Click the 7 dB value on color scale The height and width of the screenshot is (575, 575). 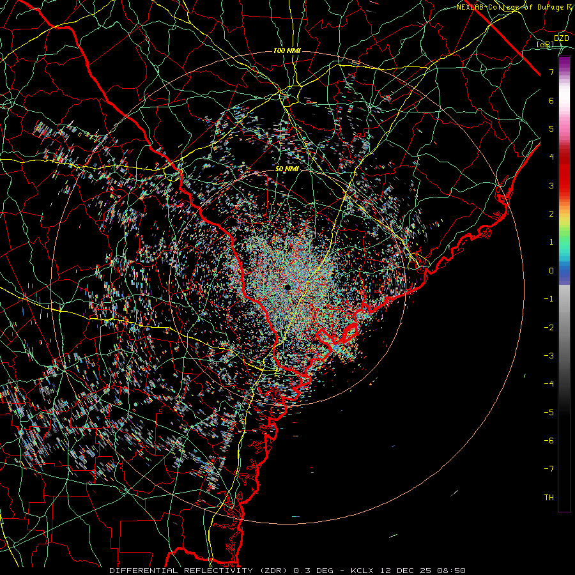coord(551,72)
